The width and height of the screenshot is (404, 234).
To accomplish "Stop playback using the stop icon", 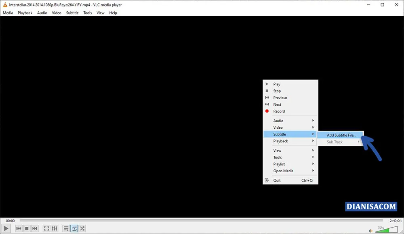I will [x=27, y=228].
